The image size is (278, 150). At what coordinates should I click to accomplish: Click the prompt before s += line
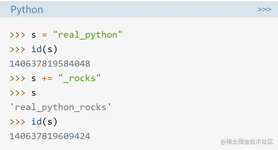(17, 78)
